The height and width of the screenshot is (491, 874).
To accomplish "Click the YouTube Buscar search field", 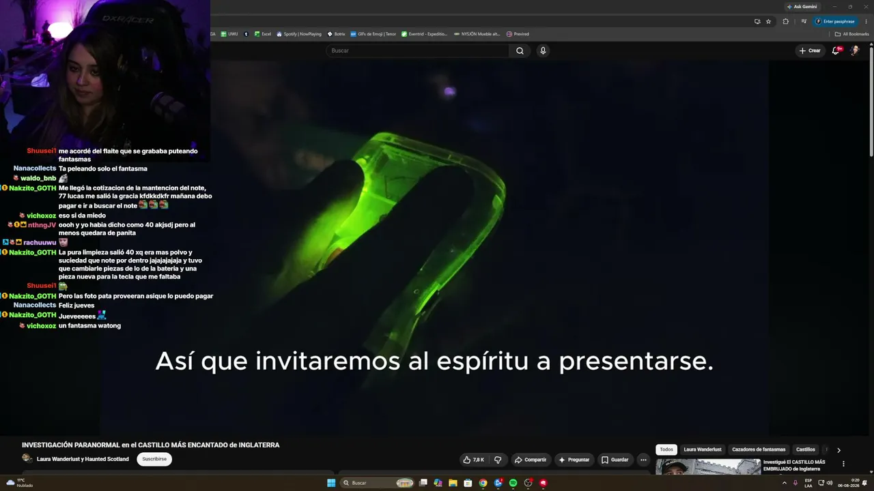I will click(418, 50).
